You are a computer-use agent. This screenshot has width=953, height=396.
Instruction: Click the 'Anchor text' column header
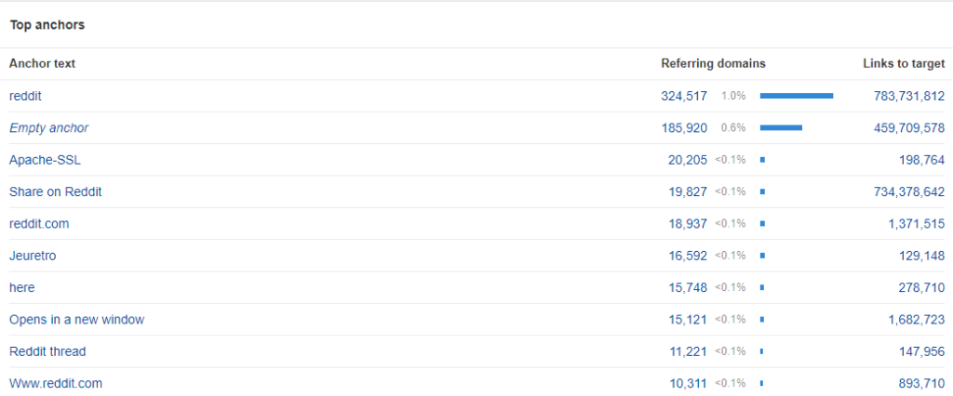tap(43, 63)
